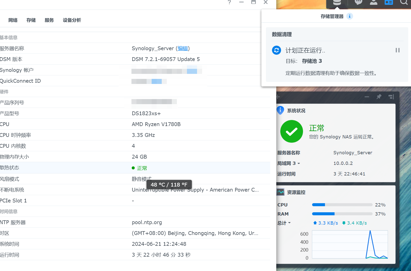Click the Synology_Server name in widget
Screen dimensions: 411x271
pyautogui.click(x=353, y=153)
